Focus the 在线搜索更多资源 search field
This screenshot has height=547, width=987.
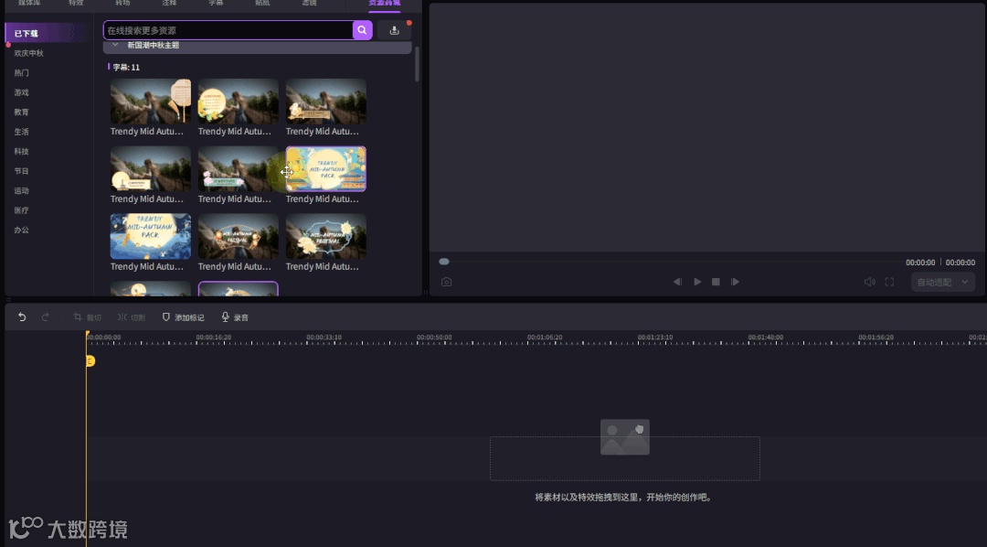[x=228, y=30]
